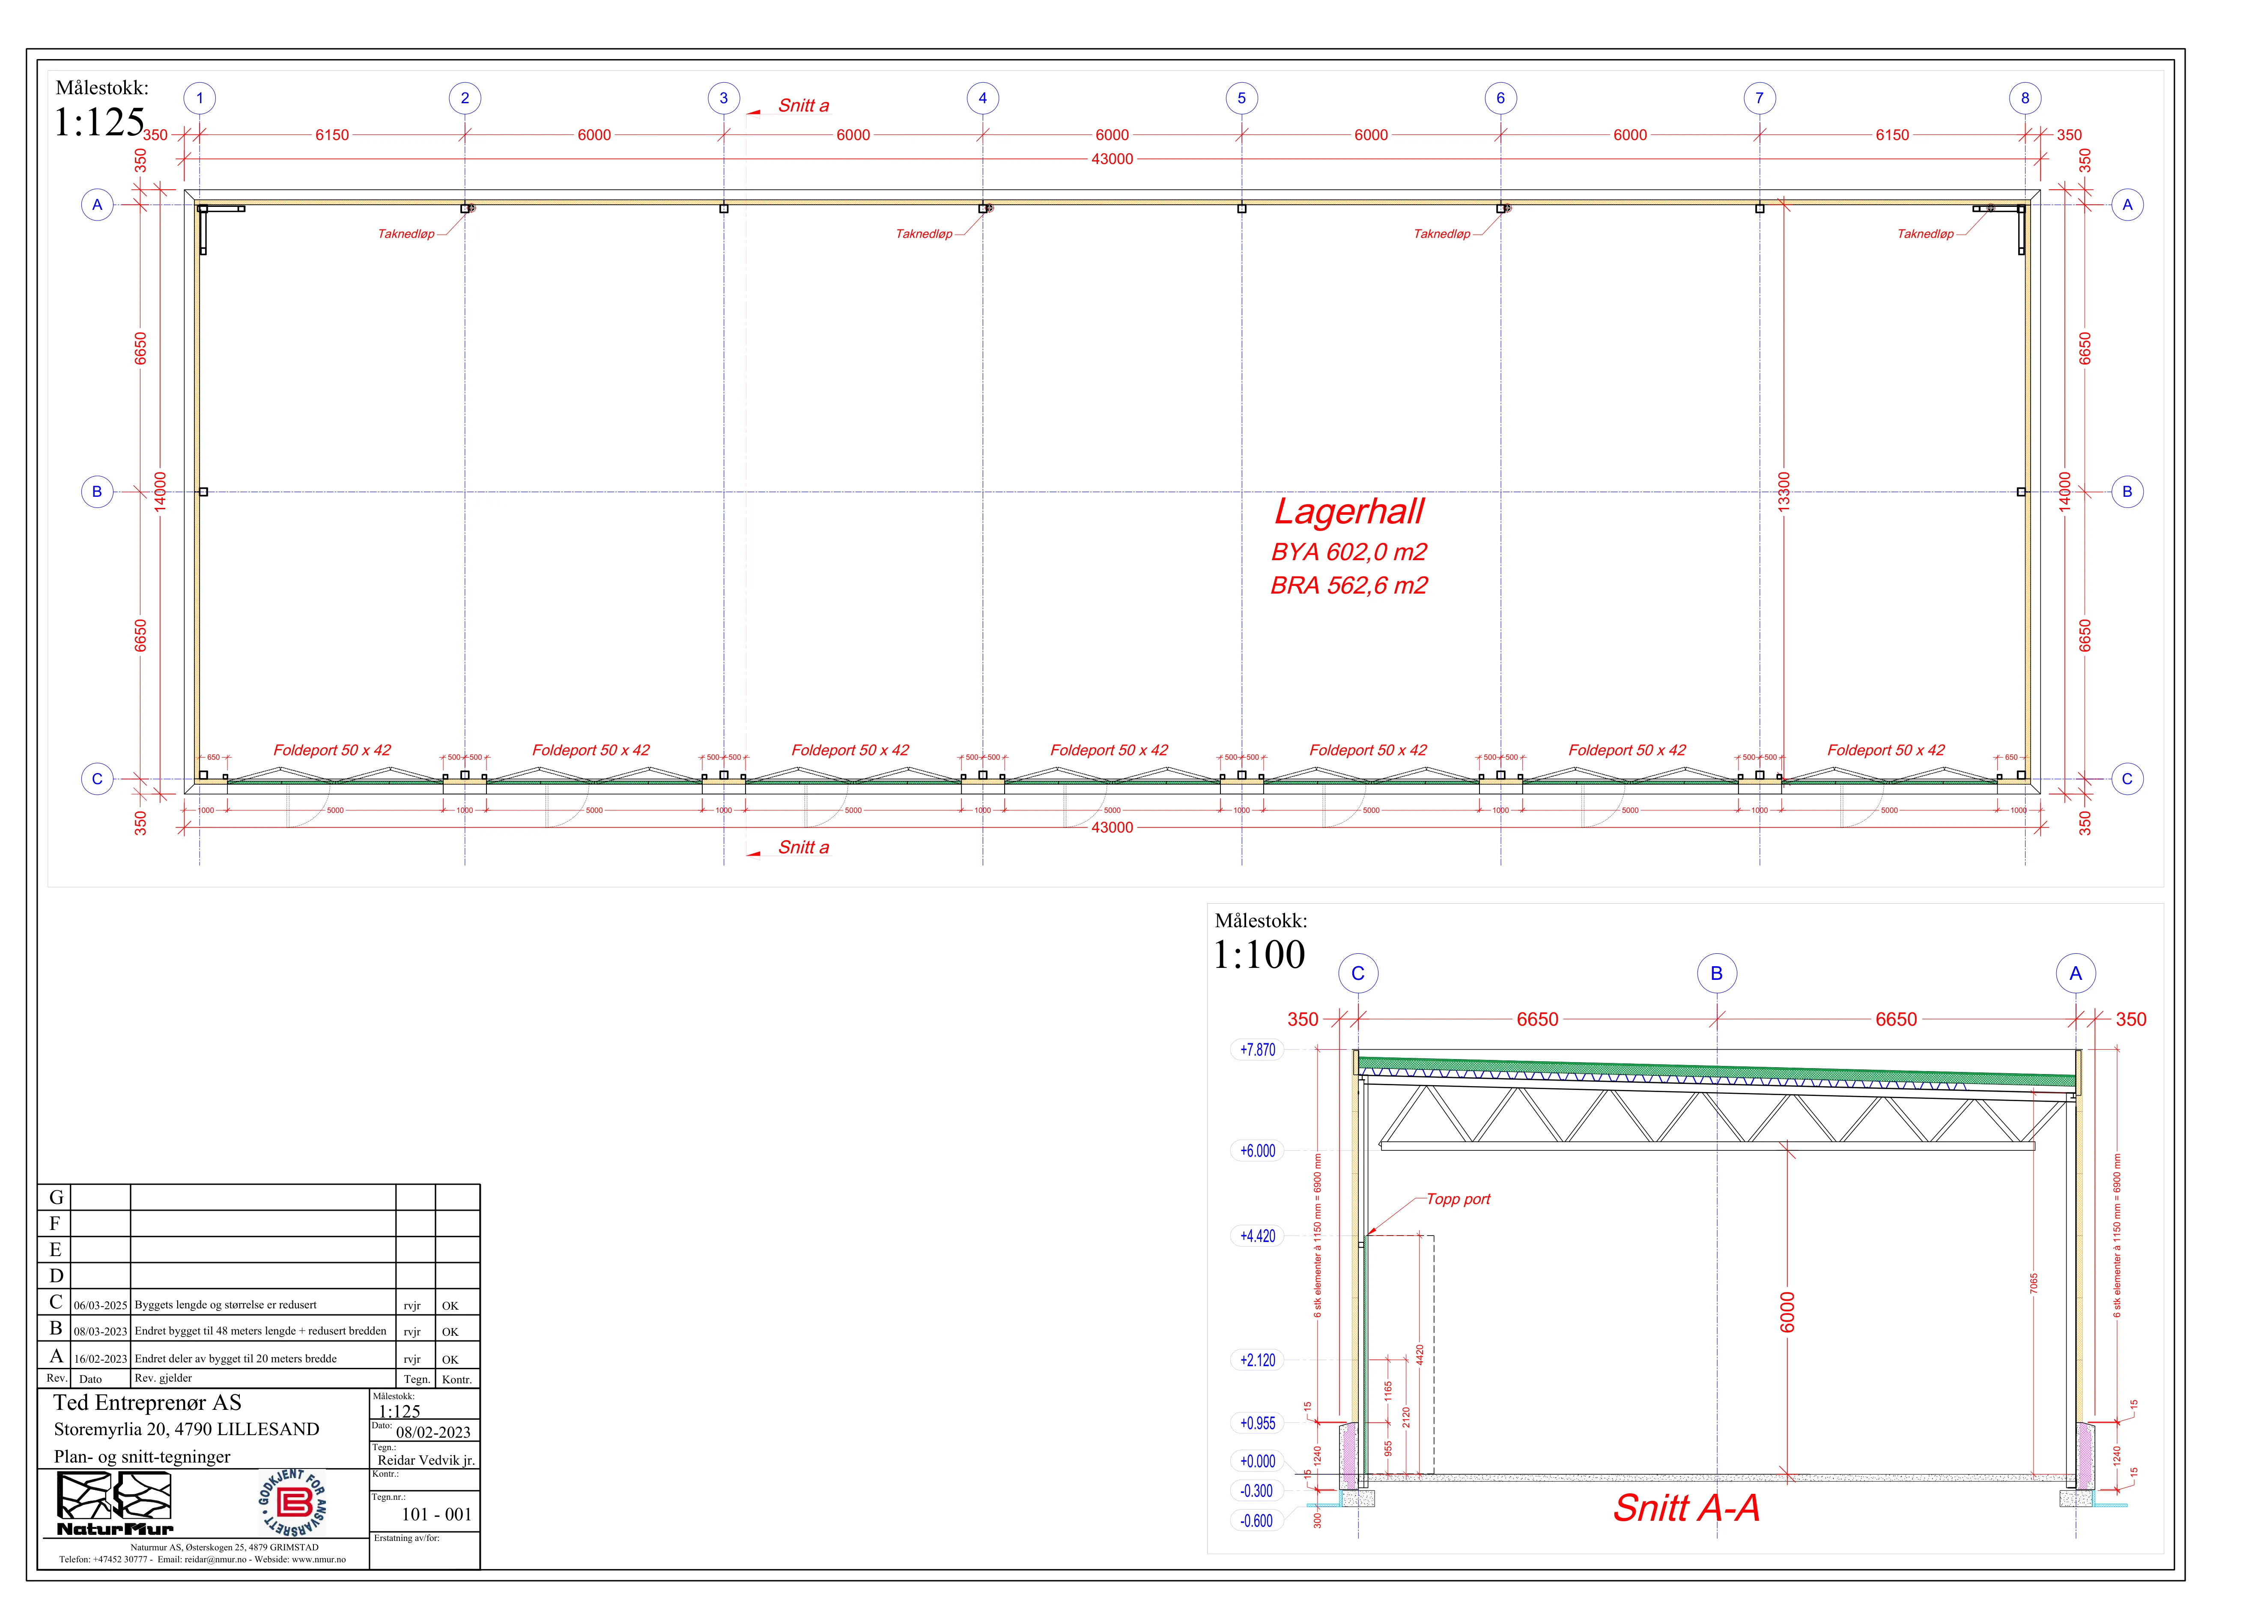Click the 'Erstatning av/for:' field label
Viewport: 2267px width, 1603px height.
coord(406,1538)
